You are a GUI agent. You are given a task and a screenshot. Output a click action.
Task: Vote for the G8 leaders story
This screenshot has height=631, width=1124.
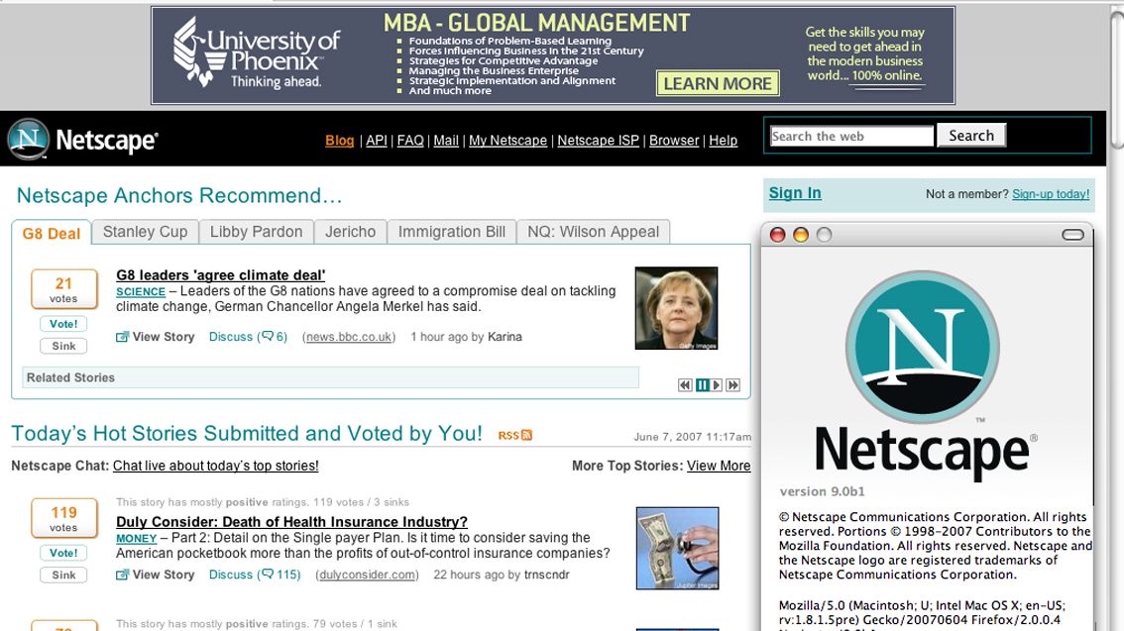pyautogui.click(x=63, y=324)
